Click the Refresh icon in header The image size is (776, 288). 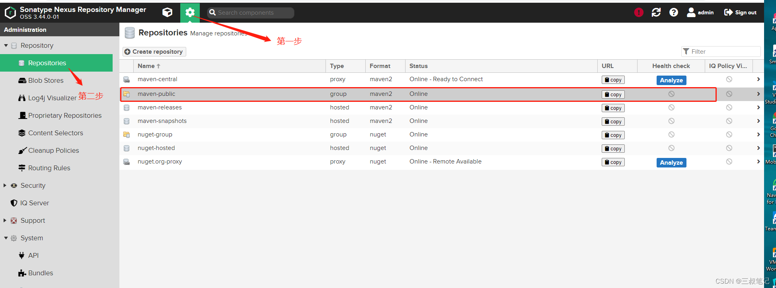tap(656, 12)
